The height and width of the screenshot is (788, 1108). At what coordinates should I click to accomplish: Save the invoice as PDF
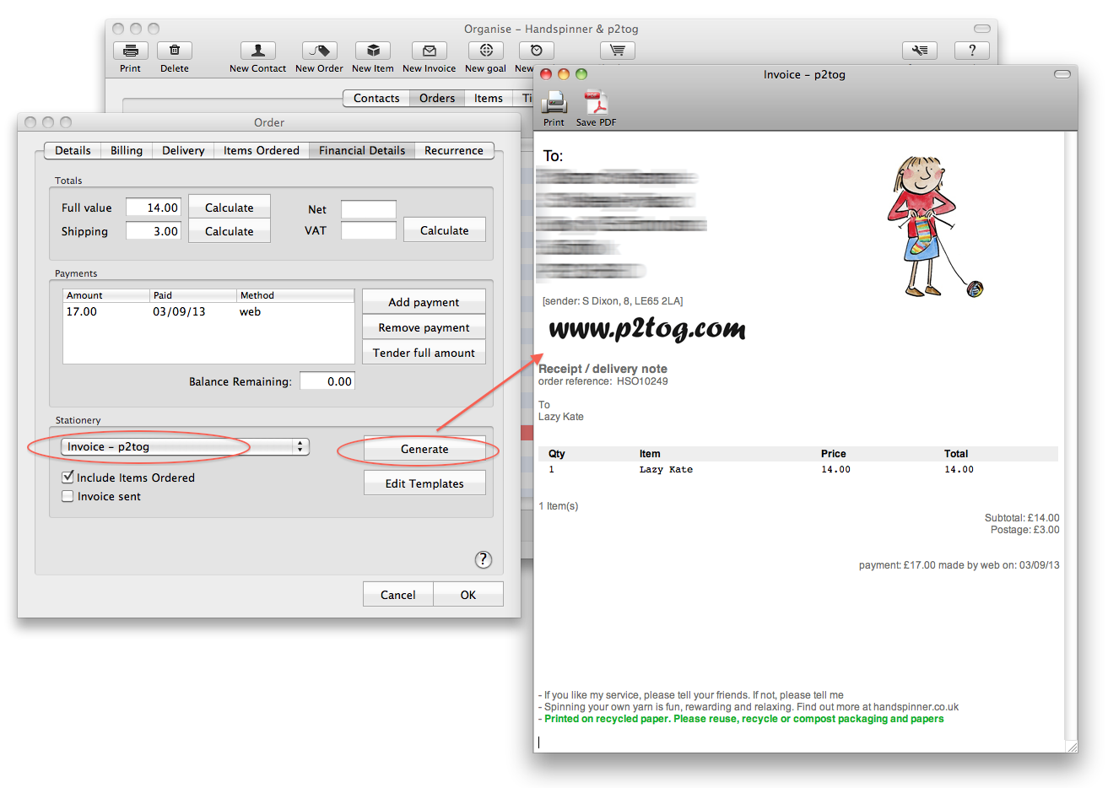click(597, 103)
